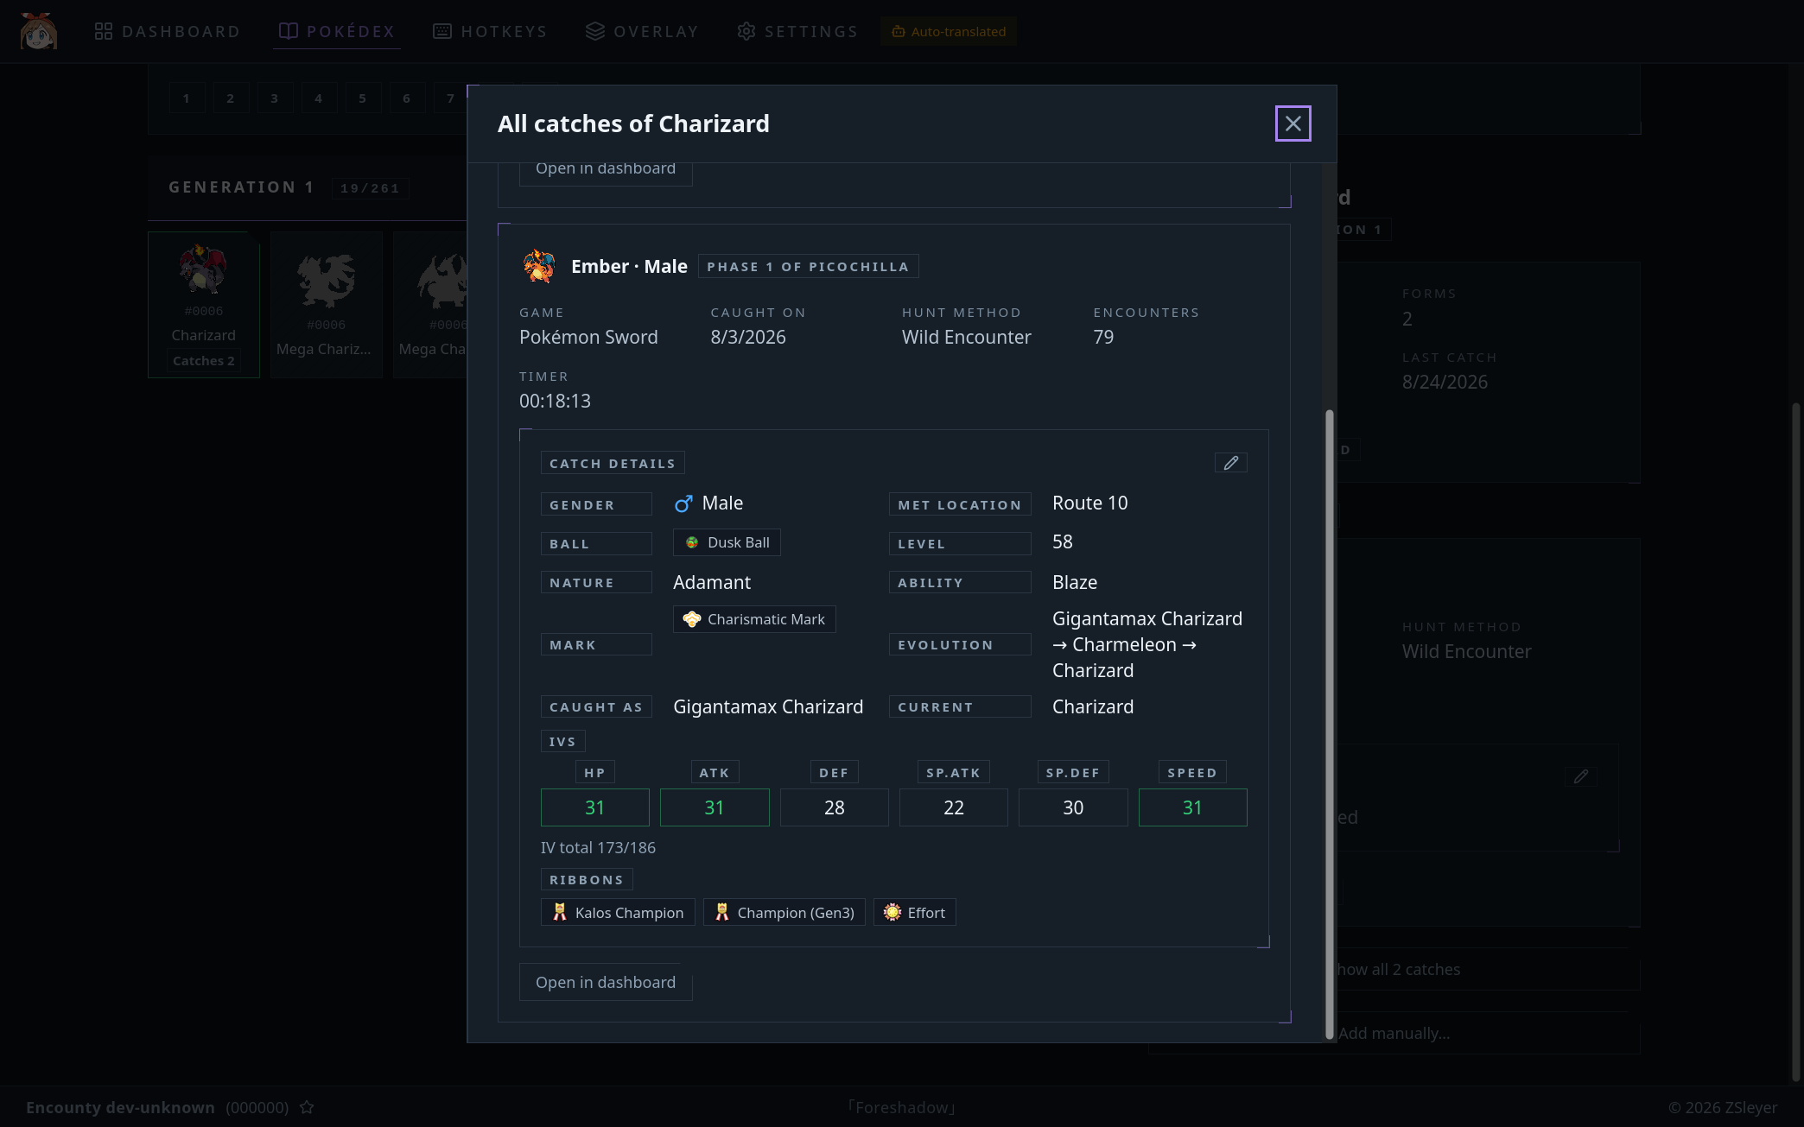Click the Ember Charizard sprite icon
This screenshot has height=1127, width=1804.
[x=539, y=266]
